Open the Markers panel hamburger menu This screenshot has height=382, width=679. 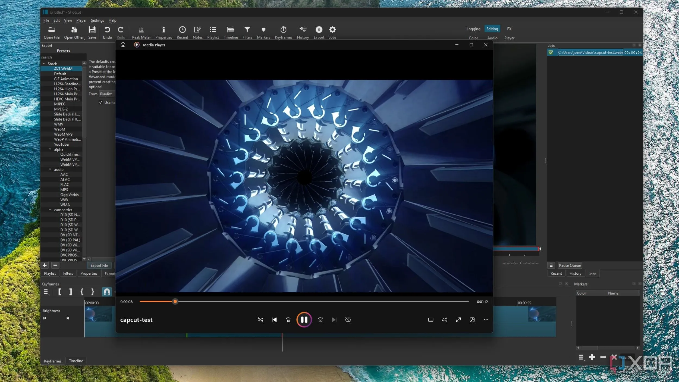tap(581, 357)
